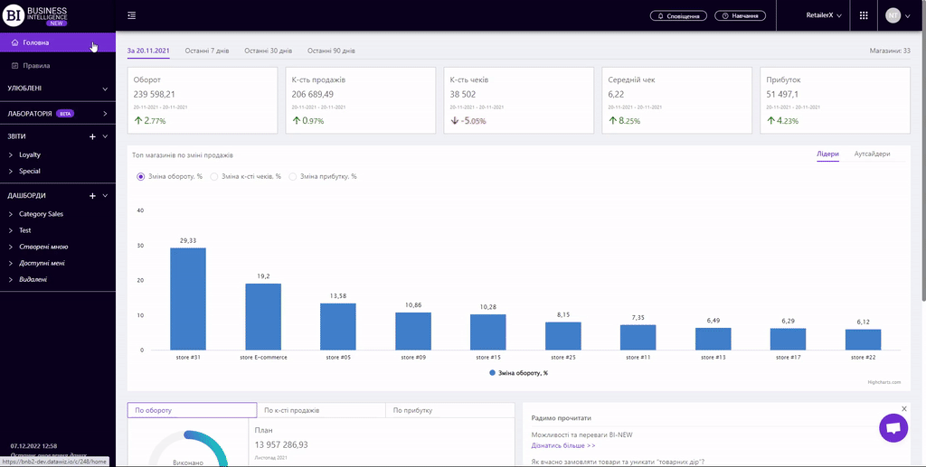Open the apps grid icon
The height and width of the screenshot is (467, 926).
click(864, 15)
